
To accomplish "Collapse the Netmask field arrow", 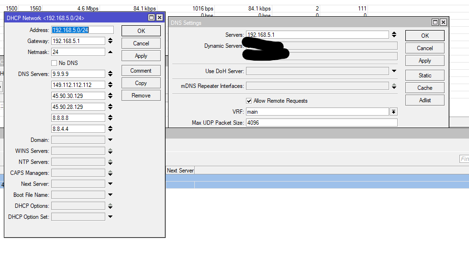I will coord(111,52).
